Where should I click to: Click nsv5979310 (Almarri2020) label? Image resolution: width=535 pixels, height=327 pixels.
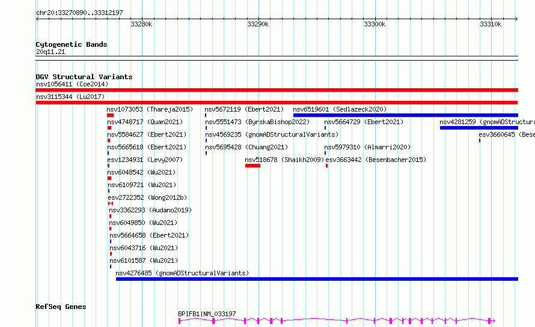point(367,147)
